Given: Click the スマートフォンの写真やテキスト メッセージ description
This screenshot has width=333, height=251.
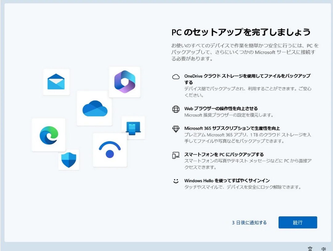Looking at the screenshot, I should [248, 164].
